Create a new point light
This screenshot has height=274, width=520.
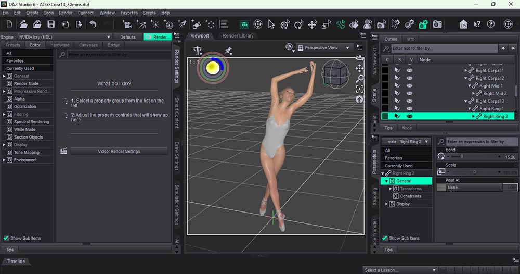click(154, 24)
